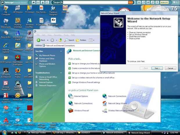180x135 pixels.
Task: Select the RealPlayer desktop icon
Action: [18, 122]
